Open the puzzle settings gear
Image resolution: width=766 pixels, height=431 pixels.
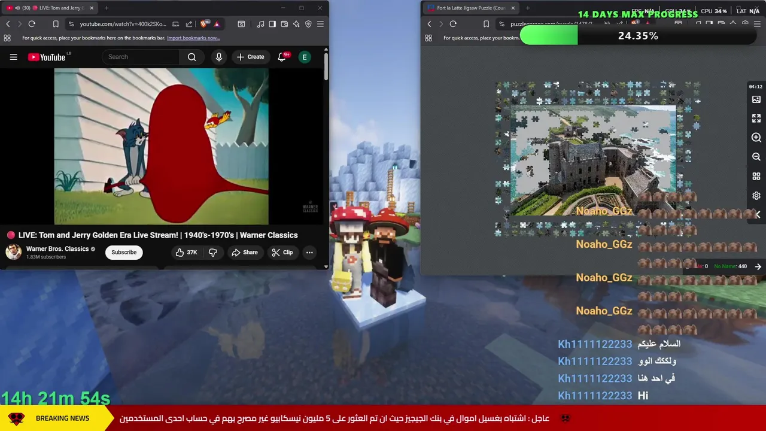(756, 196)
